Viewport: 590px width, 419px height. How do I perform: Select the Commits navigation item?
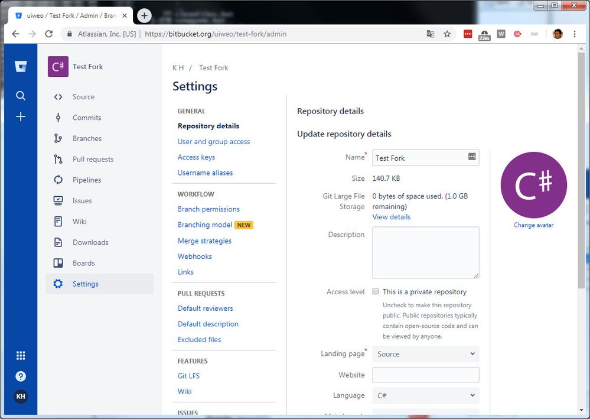pyautogui.click(x=100, y=118)
